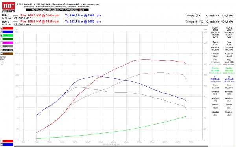Click Samples value 3857
The width and height of the screenshot is (236, 147).
point(215,115)
